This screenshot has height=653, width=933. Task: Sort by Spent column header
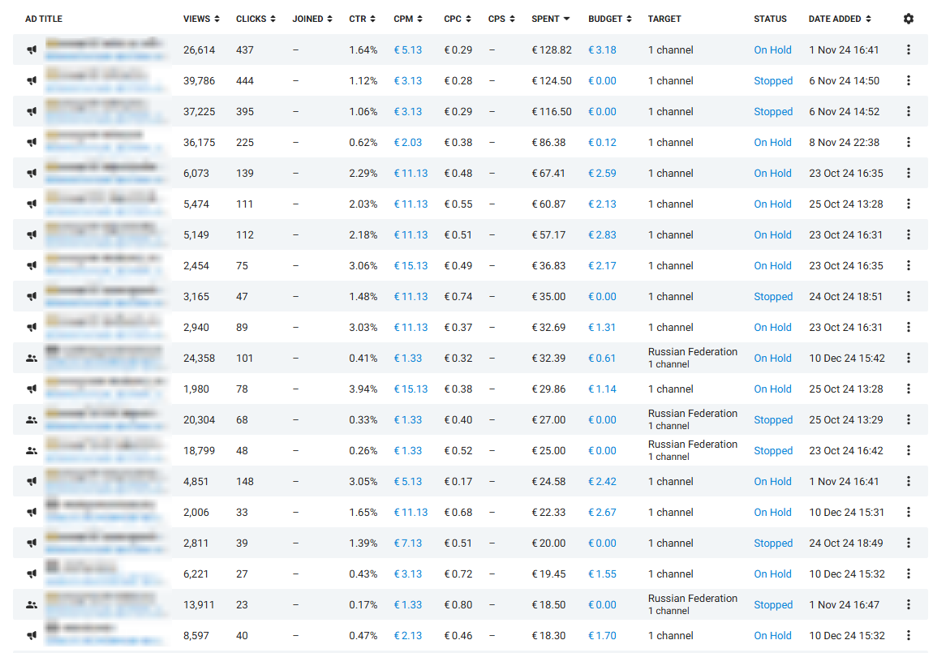550,19
